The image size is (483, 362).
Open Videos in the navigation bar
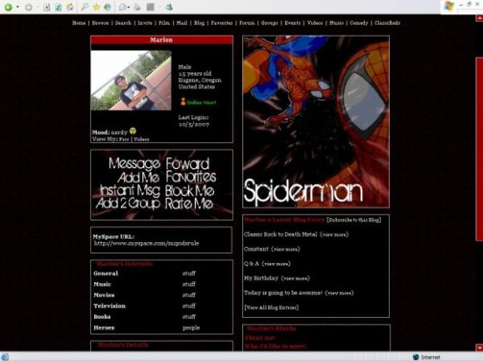point(315,22)
